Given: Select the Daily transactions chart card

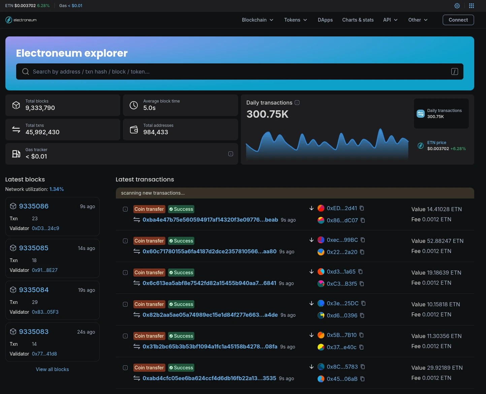Looking at the screenshot, I should 441,113.
